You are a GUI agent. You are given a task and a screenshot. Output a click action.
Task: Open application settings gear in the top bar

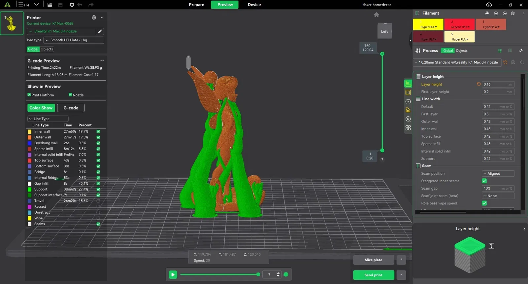point(72,5)
